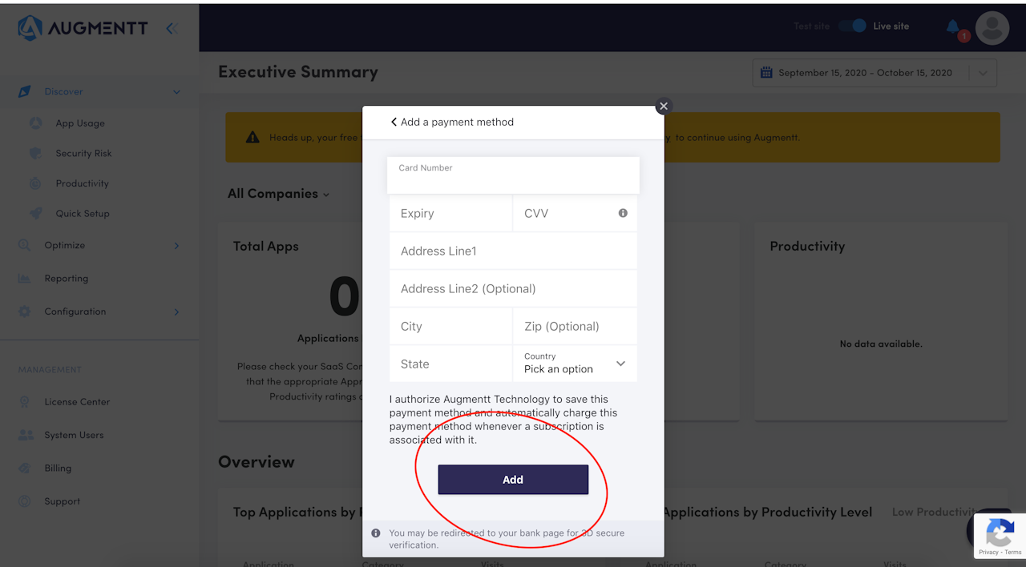Go to Billing in sidebar

click(58, 468)
